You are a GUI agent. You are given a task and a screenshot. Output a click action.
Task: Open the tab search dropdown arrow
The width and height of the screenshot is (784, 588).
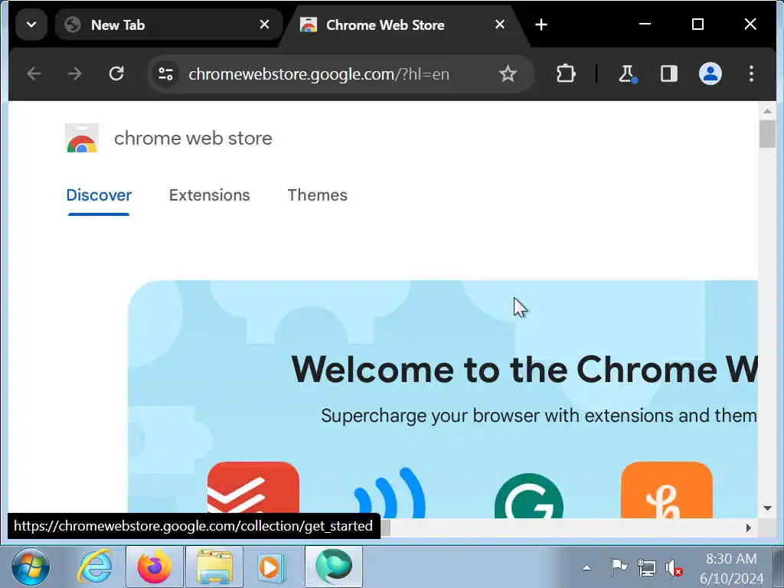pos(31,24)
